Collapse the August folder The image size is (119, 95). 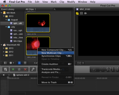coord(6,20)
